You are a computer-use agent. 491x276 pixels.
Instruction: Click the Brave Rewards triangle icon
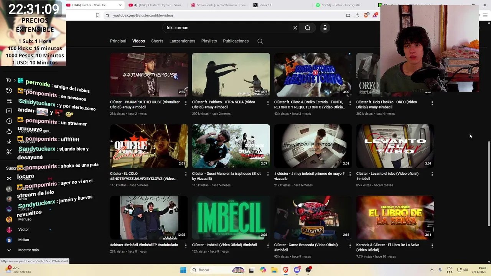(375, 15)
